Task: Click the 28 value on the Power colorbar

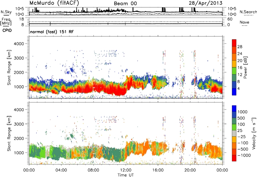Action: [x=240, y=47]
